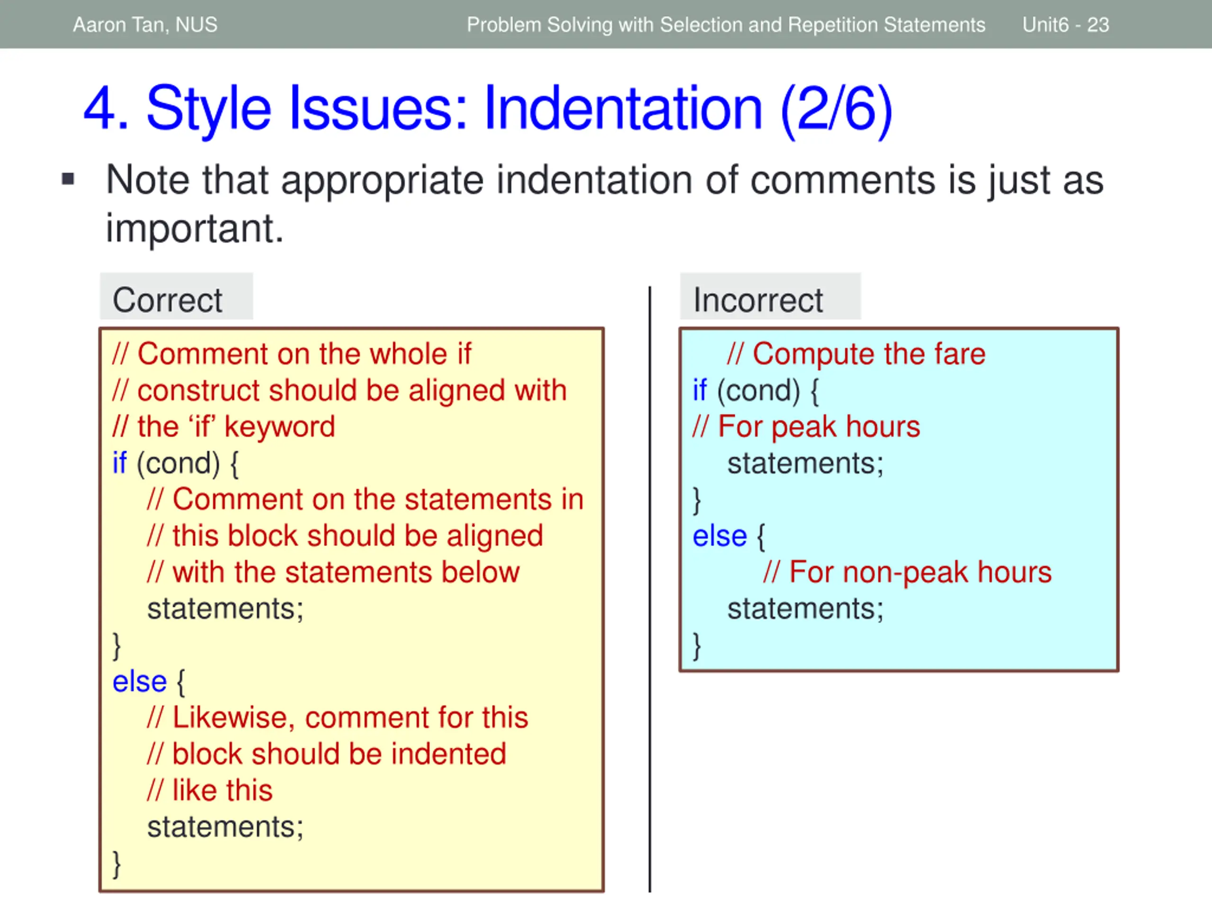Image resolution: width=1212 pixels, height=909 pixels.
Task: Click the comment '// For peak hours'
Action: (x=806, y=427)
